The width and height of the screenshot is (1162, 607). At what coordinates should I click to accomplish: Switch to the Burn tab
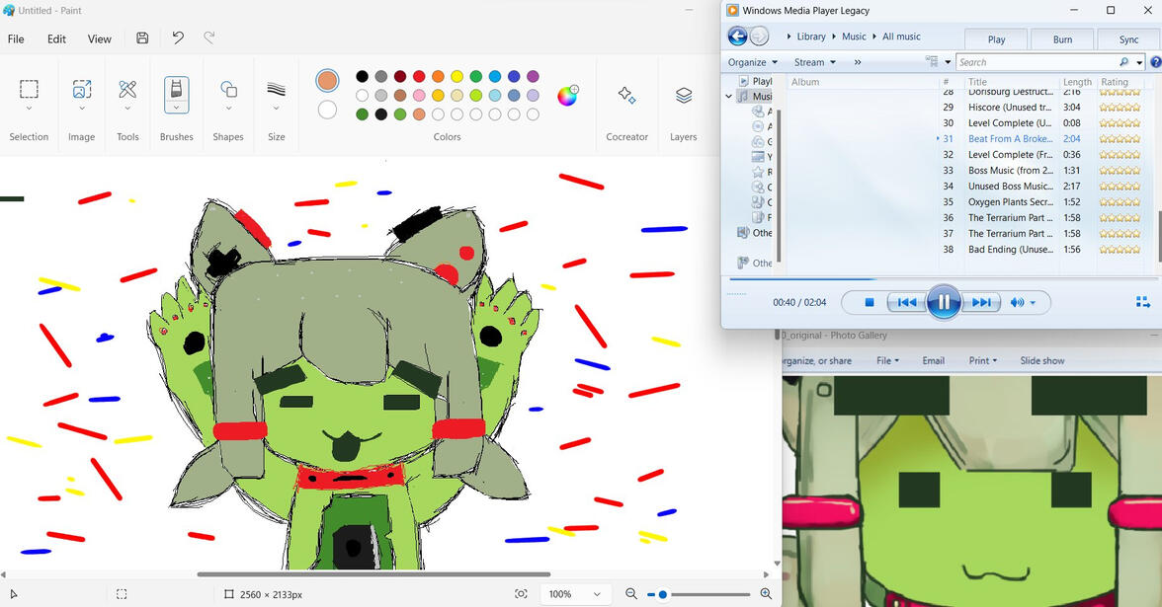coord(1062,39)
